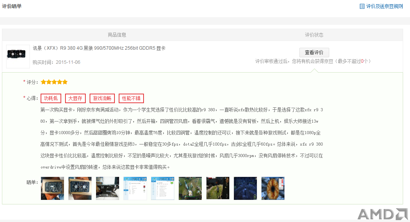Open sixth review photo, dota2 gameplay screenshot

(190, 188)
